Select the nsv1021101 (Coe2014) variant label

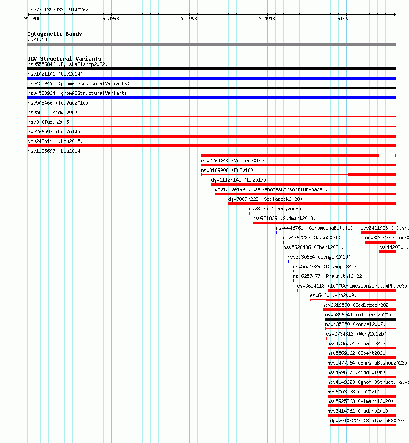click(55, 74)
